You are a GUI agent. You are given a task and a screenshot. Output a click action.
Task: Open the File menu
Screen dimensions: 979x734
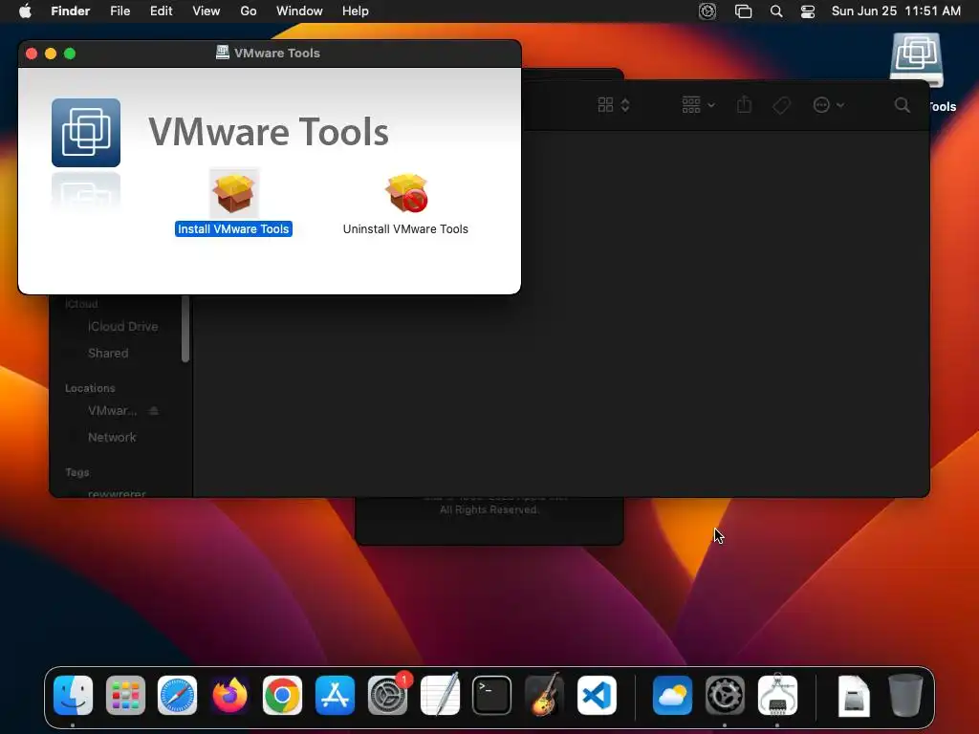[120, 11]
